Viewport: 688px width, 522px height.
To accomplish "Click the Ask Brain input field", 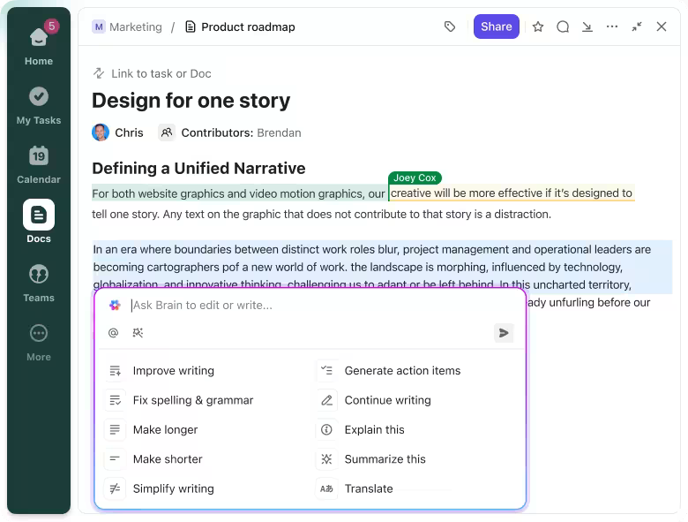I will pos(309,305).
